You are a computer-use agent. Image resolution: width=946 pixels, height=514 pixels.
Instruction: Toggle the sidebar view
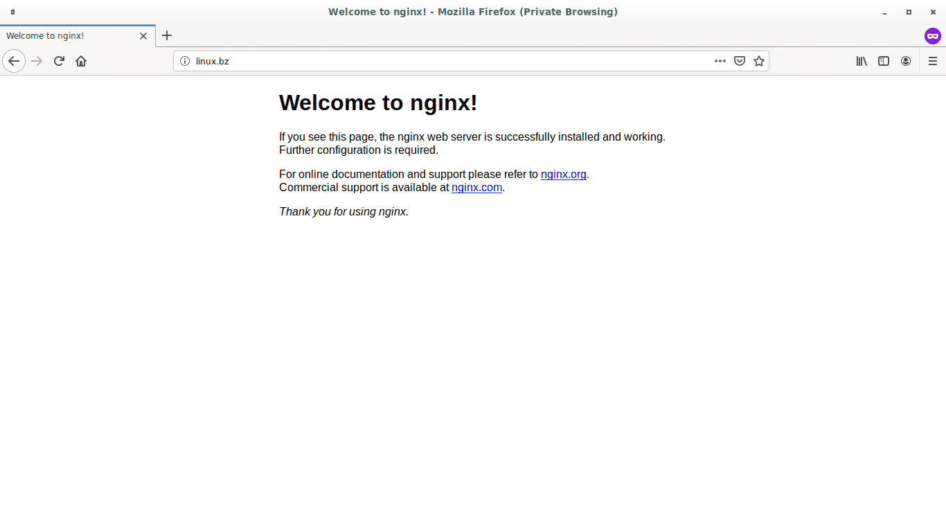(884, 61)
